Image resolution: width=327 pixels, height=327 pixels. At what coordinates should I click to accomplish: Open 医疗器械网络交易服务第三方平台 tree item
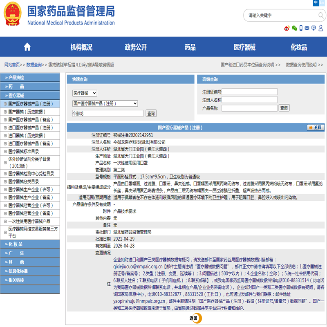[x=33, y=232]
